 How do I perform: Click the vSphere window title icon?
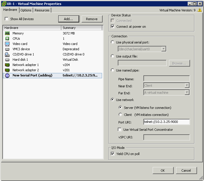(x=4, y=4)
